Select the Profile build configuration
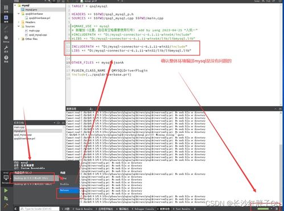 tap(64, 184)
